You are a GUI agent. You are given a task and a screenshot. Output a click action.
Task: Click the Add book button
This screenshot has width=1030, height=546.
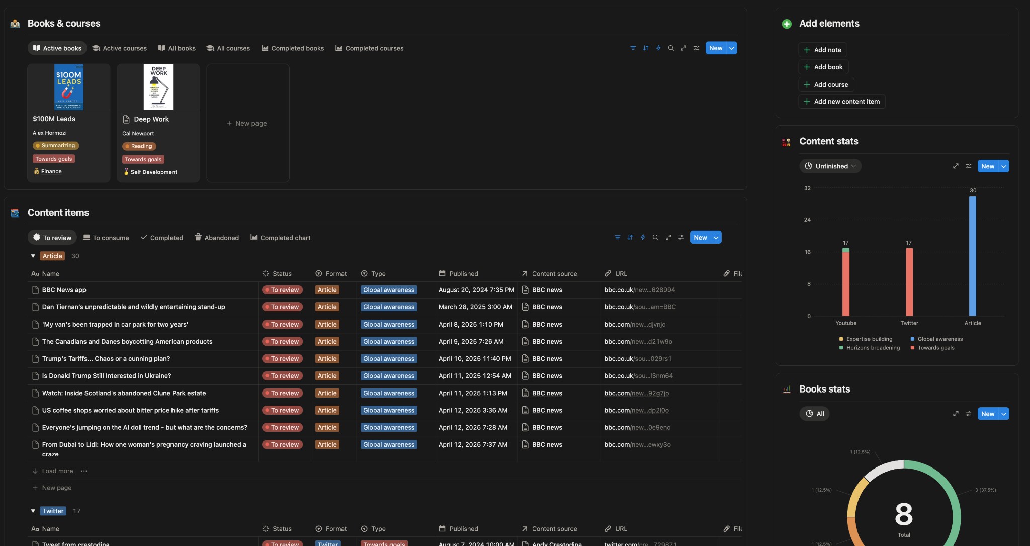point(823,67)
